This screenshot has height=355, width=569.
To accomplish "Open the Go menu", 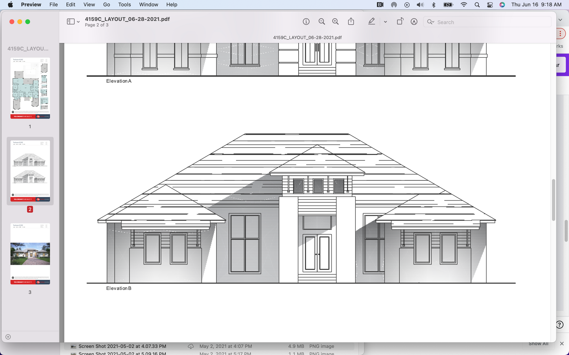I will coord(106,5).
